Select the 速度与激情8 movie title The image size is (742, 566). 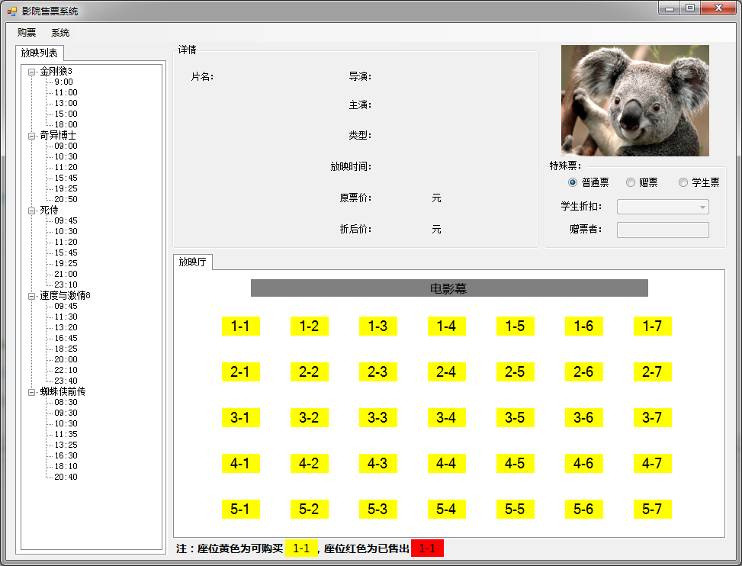65,295
